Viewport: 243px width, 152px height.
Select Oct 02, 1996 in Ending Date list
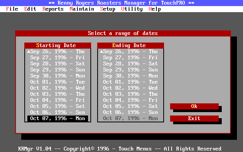point(131,88)
